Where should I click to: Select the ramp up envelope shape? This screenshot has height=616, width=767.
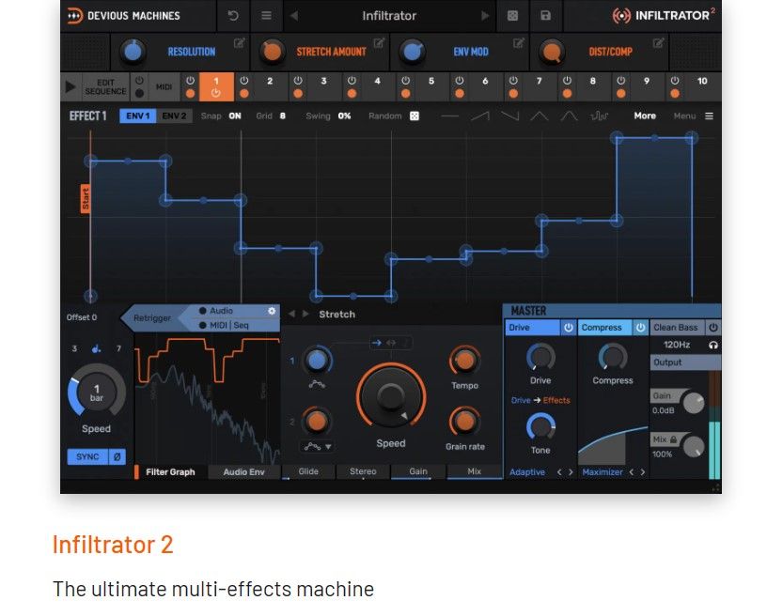(480, 116)
